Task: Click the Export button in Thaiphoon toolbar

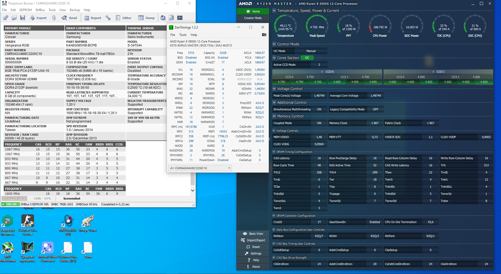Action: tap(38, 18)
